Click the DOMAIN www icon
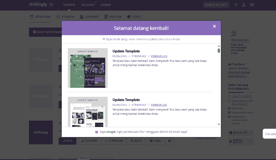The width and height of the screenshot is (276, 160). pyautogui.click(x=58, y=17)
